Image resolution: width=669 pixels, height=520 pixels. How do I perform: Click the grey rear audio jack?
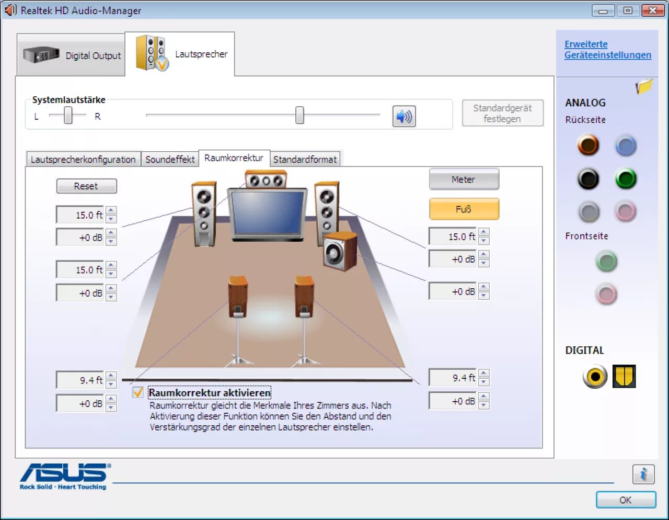pyautogui.click(x=589, y=212)
